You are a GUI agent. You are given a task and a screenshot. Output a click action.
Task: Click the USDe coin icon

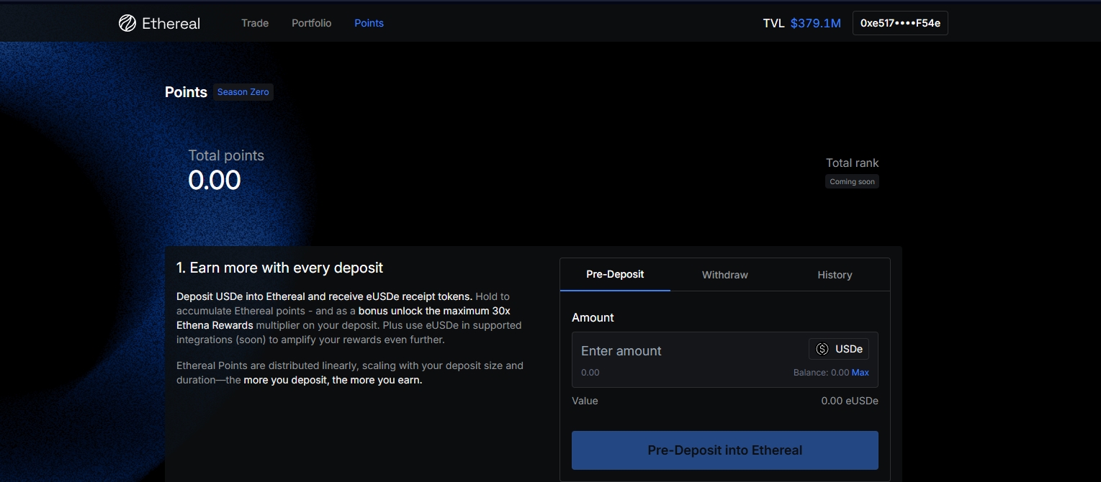tap(822, 349)
